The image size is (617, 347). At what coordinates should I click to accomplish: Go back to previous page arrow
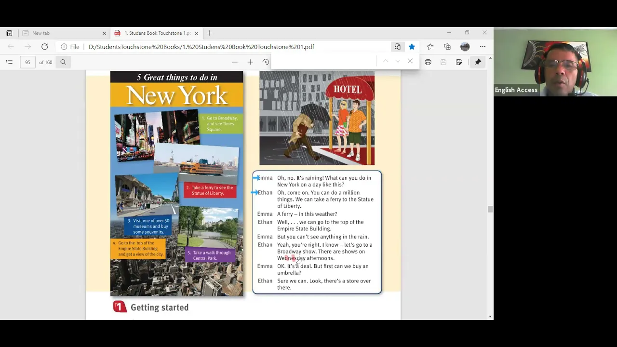coord(11,47)
